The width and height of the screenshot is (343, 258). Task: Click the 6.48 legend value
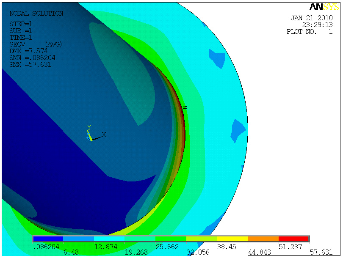click(71, 253)
